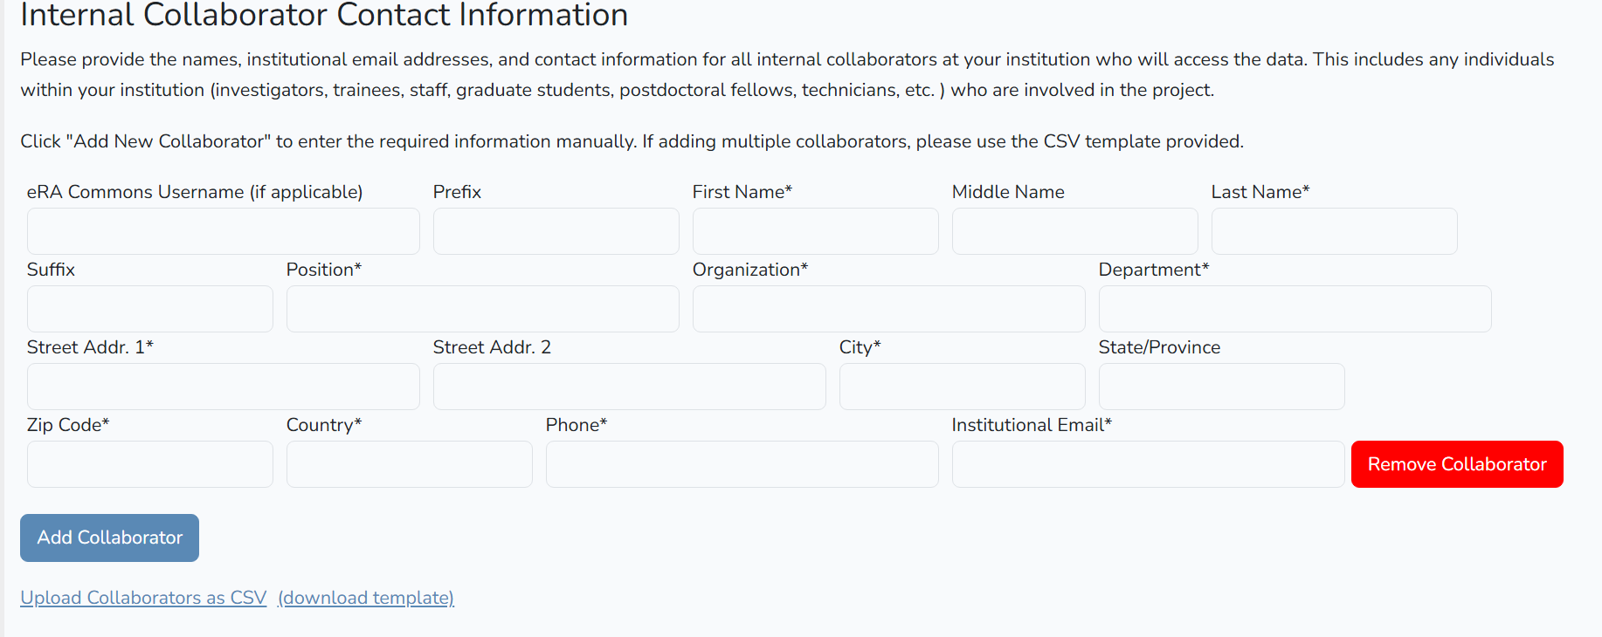Click the eRA Commons Username field
The image size is (1602, 637).
pos(223,231)
